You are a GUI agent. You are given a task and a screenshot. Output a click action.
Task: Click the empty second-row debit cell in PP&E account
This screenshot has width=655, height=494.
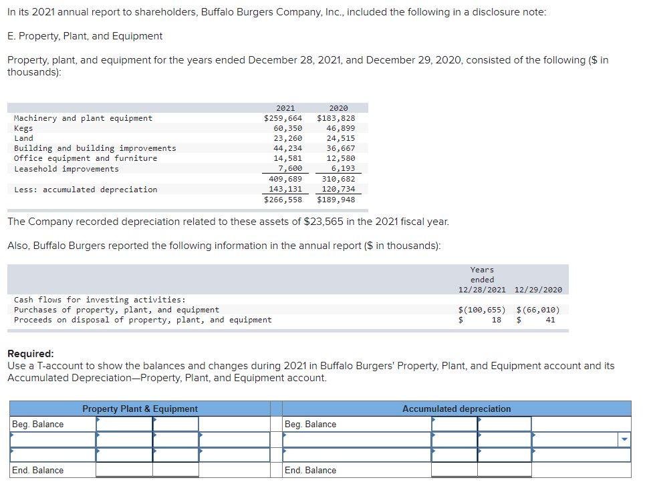click(x=124, y=439)
